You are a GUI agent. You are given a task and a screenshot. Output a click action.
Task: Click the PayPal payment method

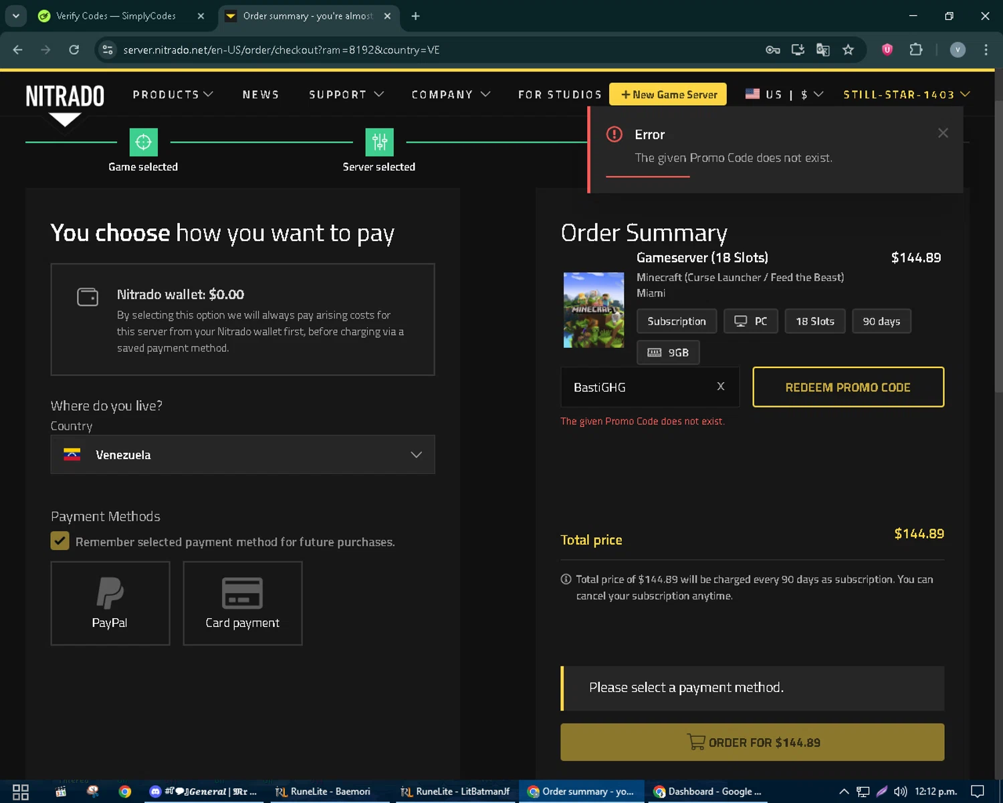point(110,603)
